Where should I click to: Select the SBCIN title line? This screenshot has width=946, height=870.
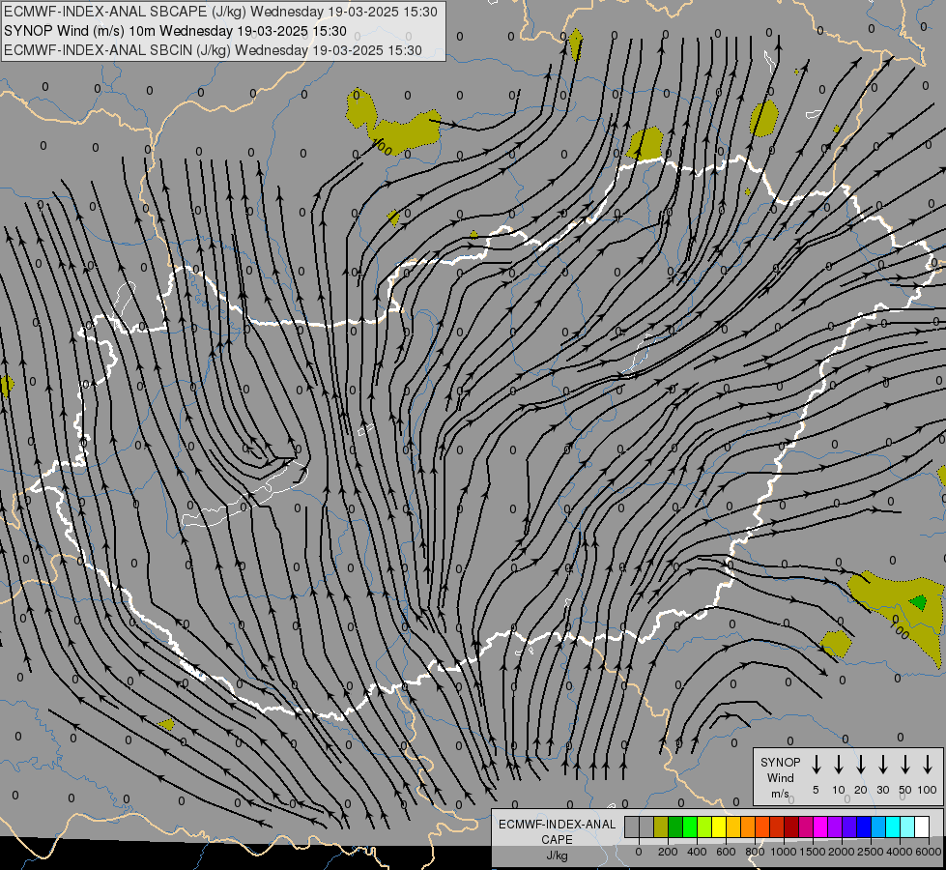213,50
